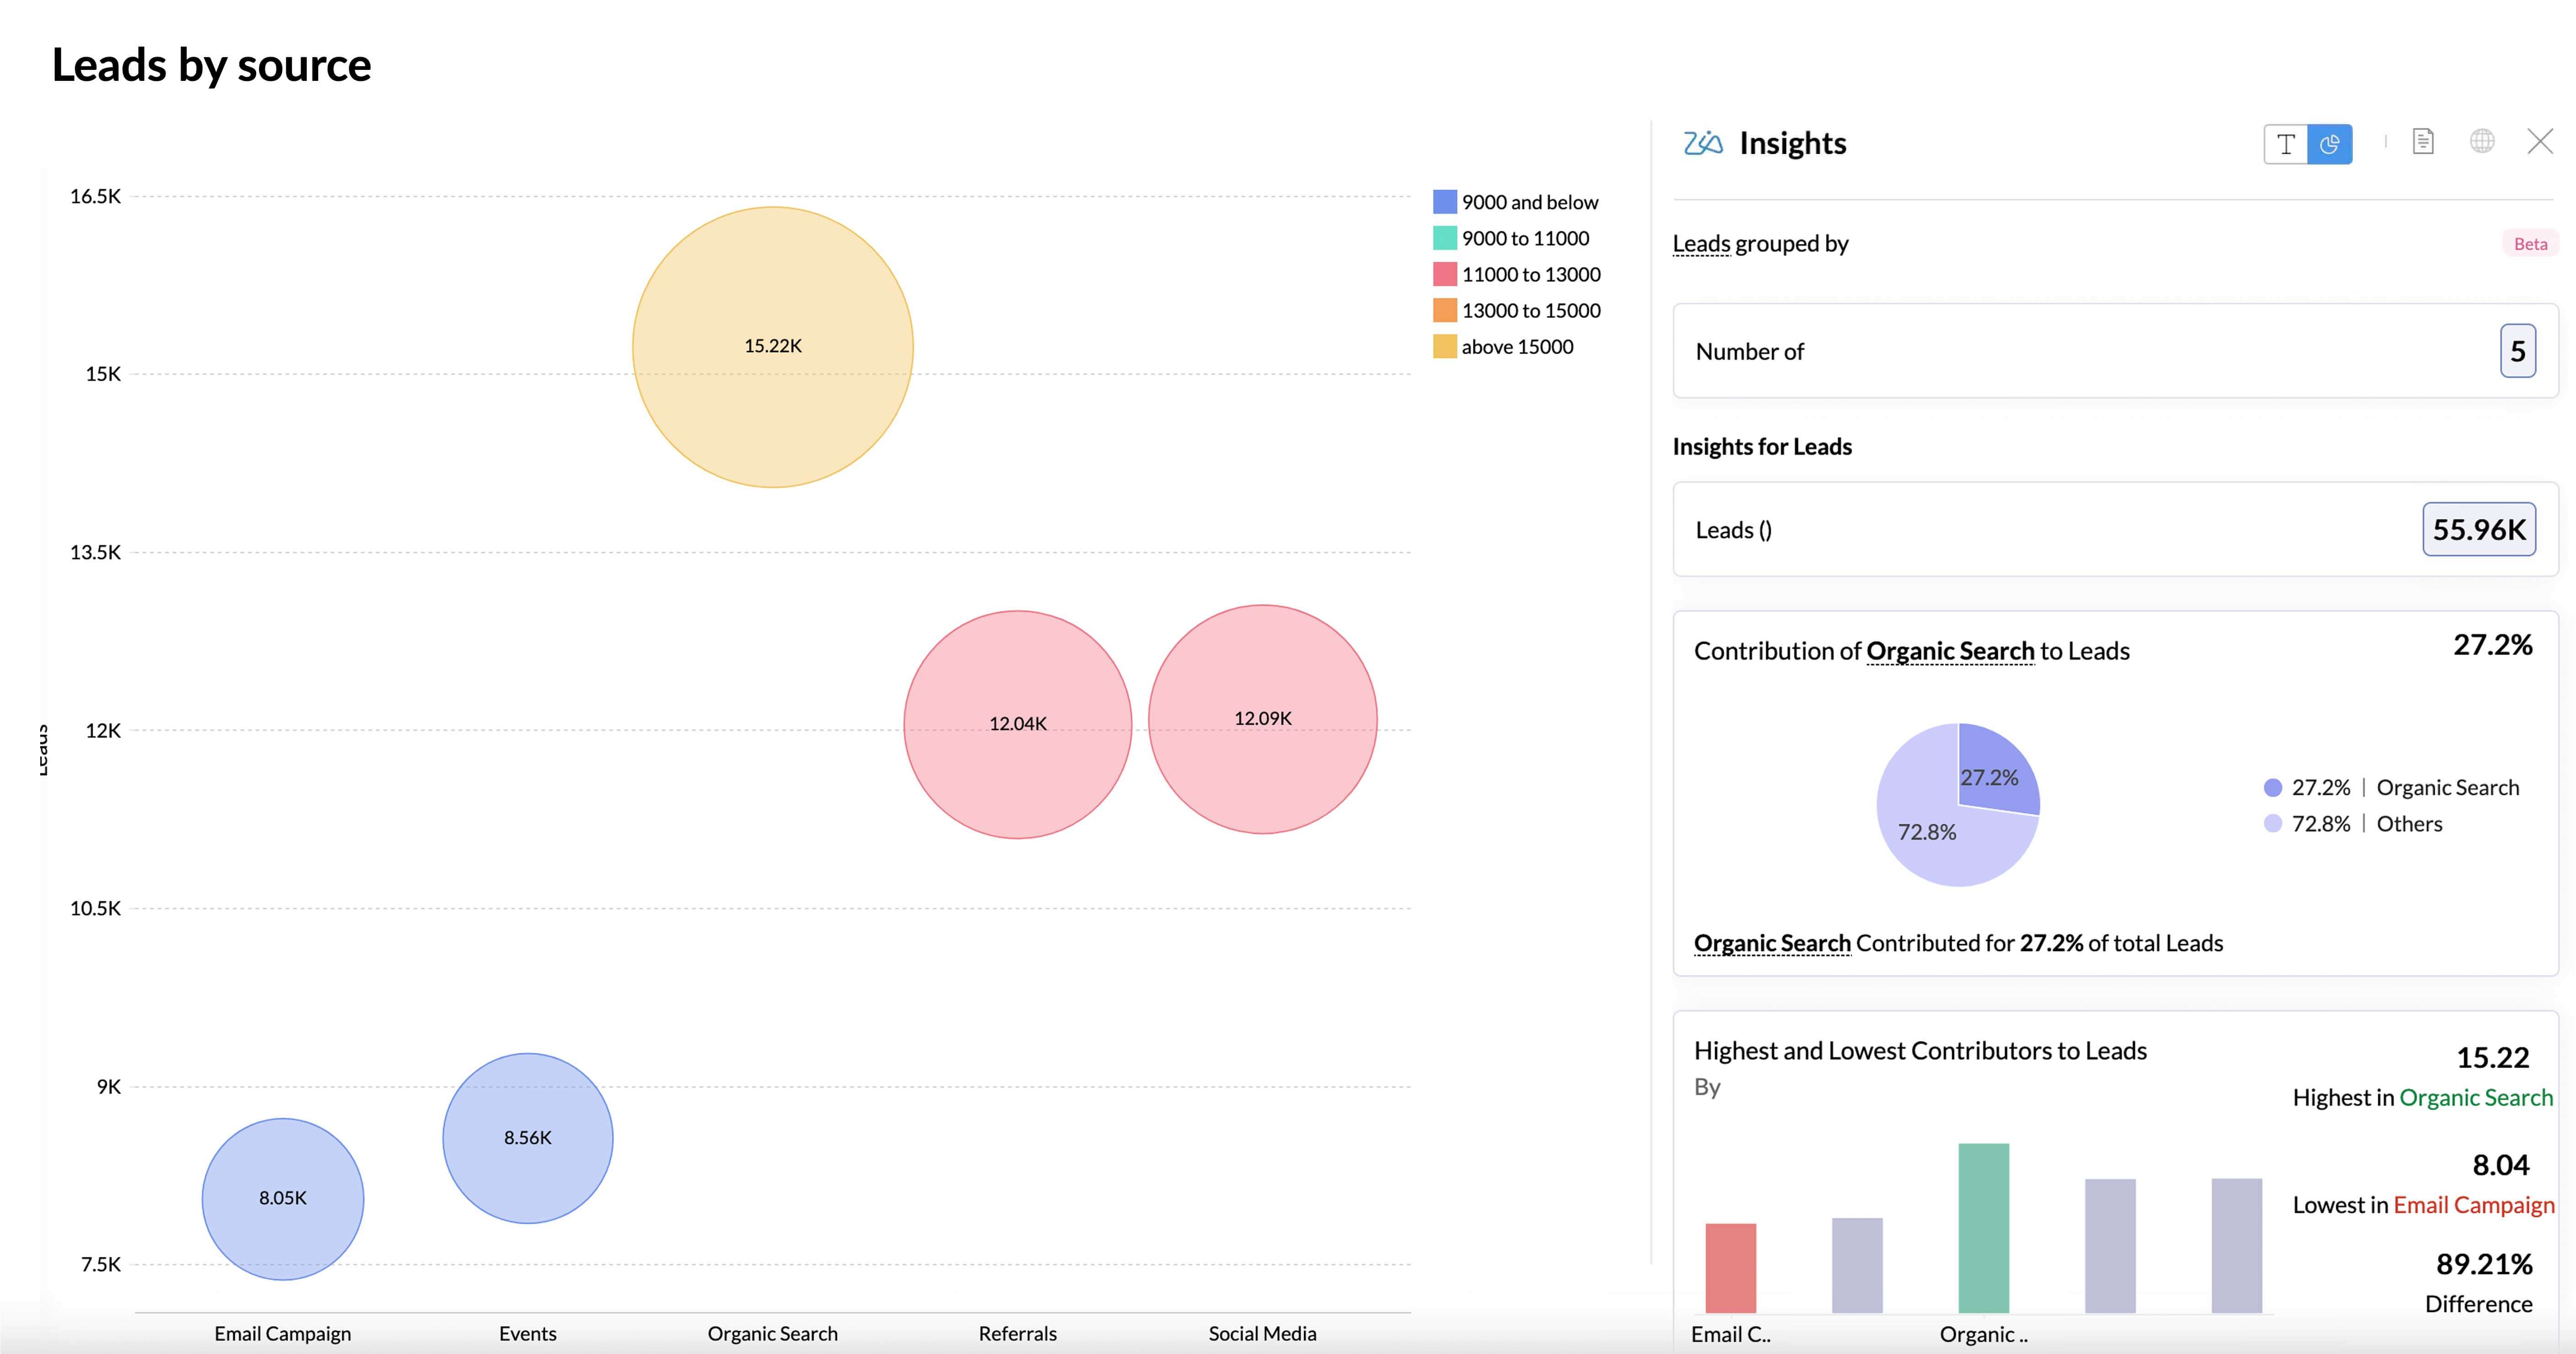Switch insights to visual chart view
The width and height of the screenshot is (2576, 1354).
[2330, 144]
